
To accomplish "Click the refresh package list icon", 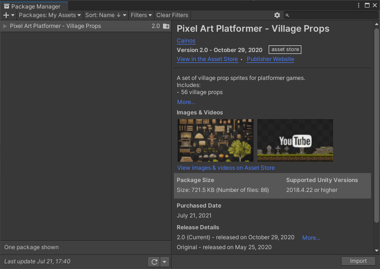I will (x=154, y=262).
